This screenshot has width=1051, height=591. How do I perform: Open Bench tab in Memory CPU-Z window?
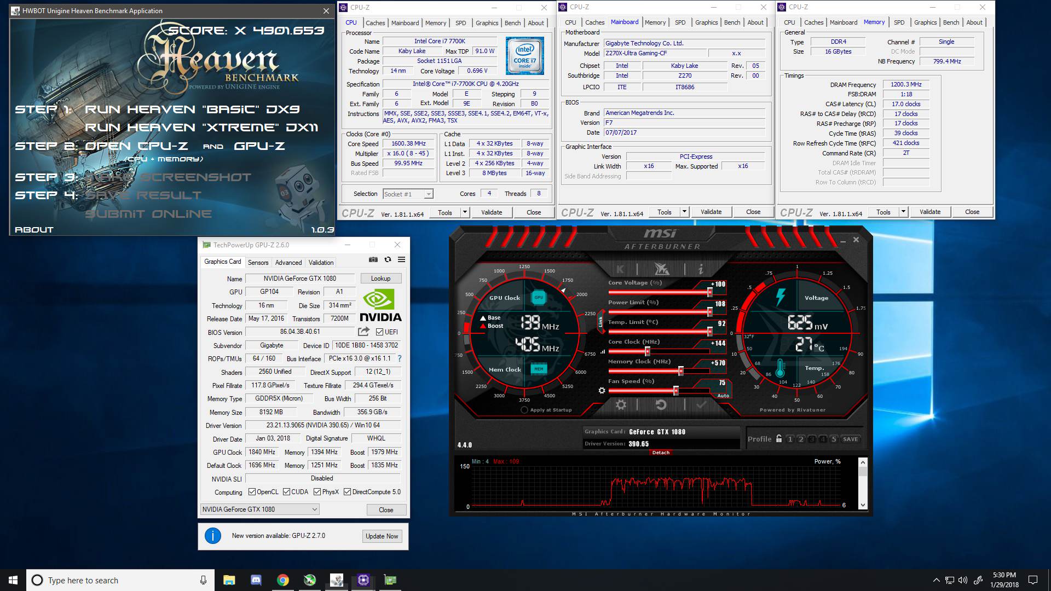[x=951, y=22]
